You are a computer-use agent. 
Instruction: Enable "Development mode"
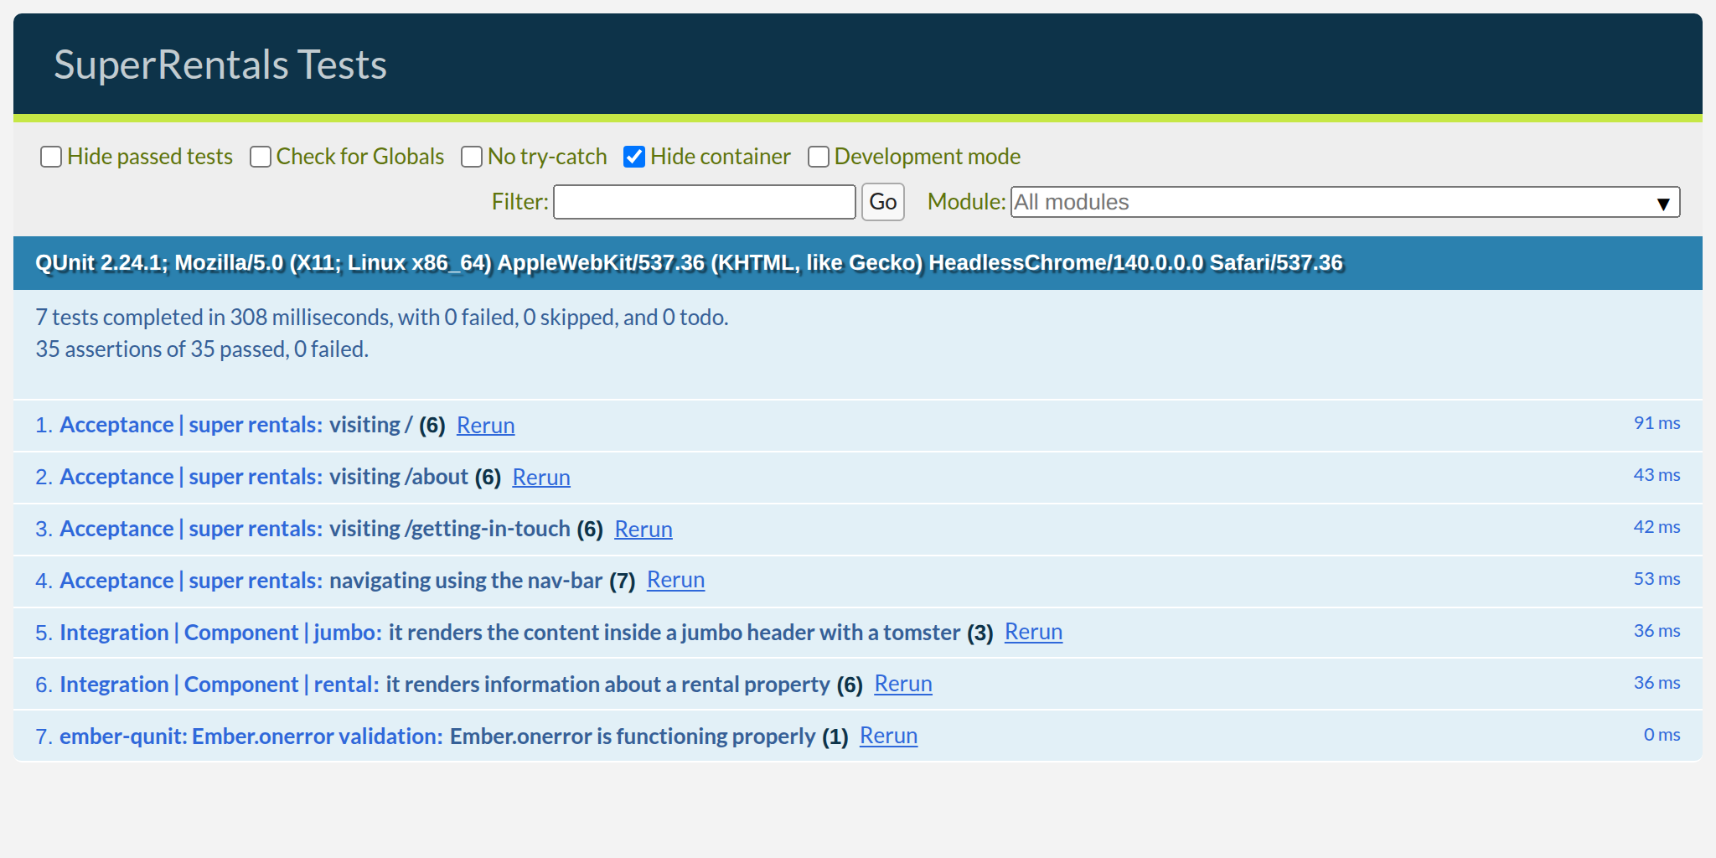818,156
